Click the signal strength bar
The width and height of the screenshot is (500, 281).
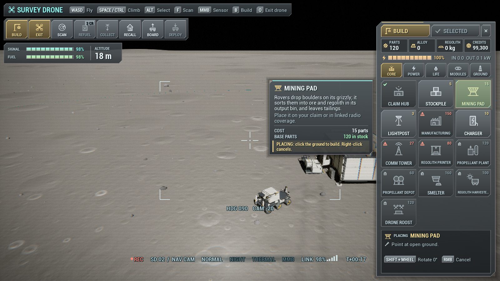click(x=50, y=49)
